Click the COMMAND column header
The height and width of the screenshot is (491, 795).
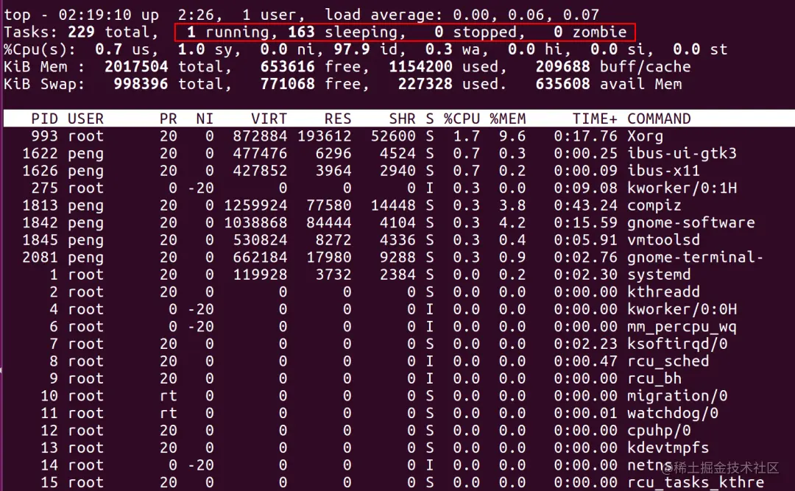659,119
